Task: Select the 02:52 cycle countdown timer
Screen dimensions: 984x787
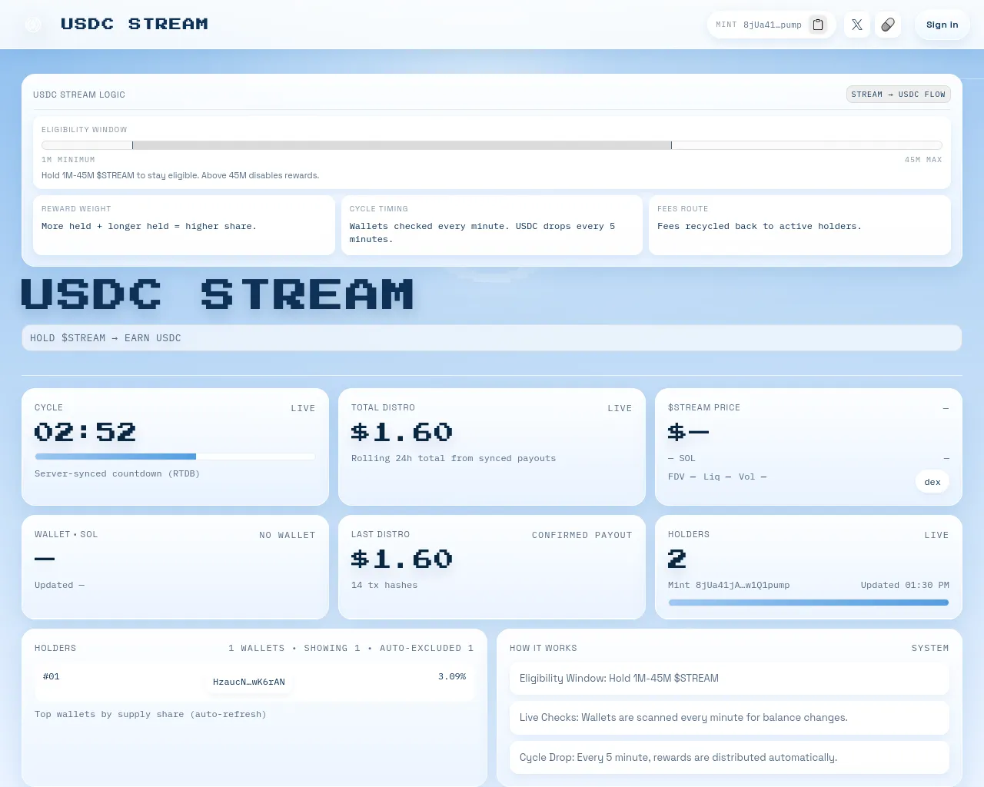Action: pyautogui.click(x=85, y=432)
